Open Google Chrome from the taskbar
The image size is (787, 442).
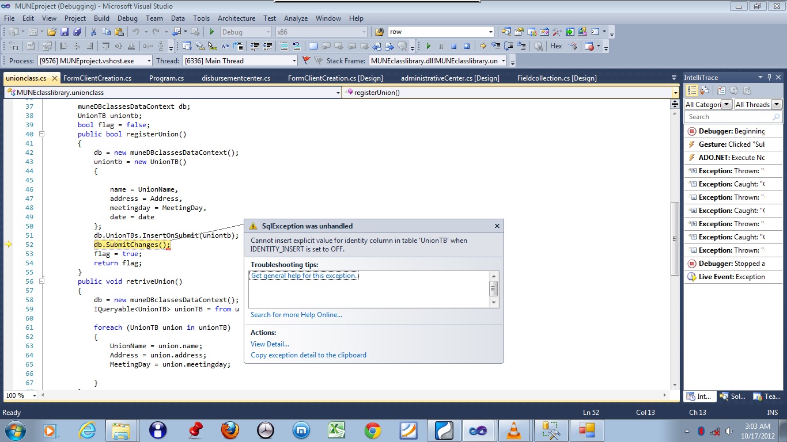click(373, 430)
